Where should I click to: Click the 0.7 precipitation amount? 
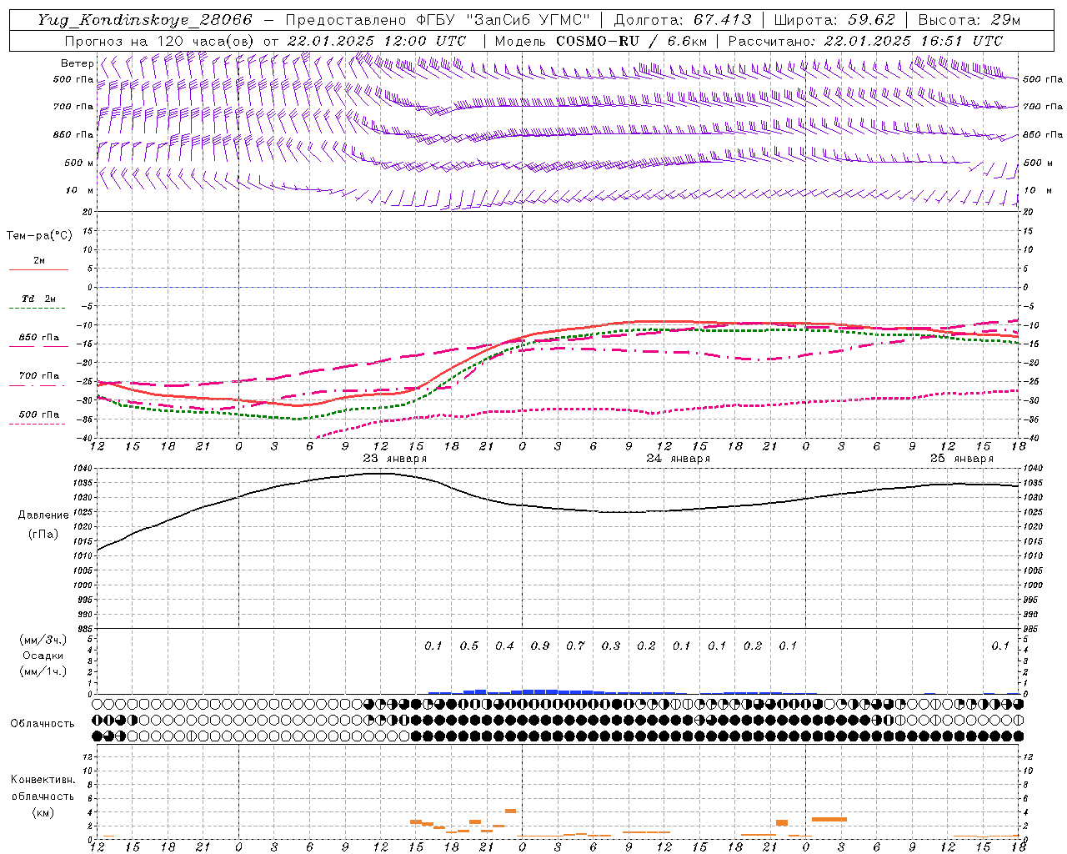click(575, 646)
